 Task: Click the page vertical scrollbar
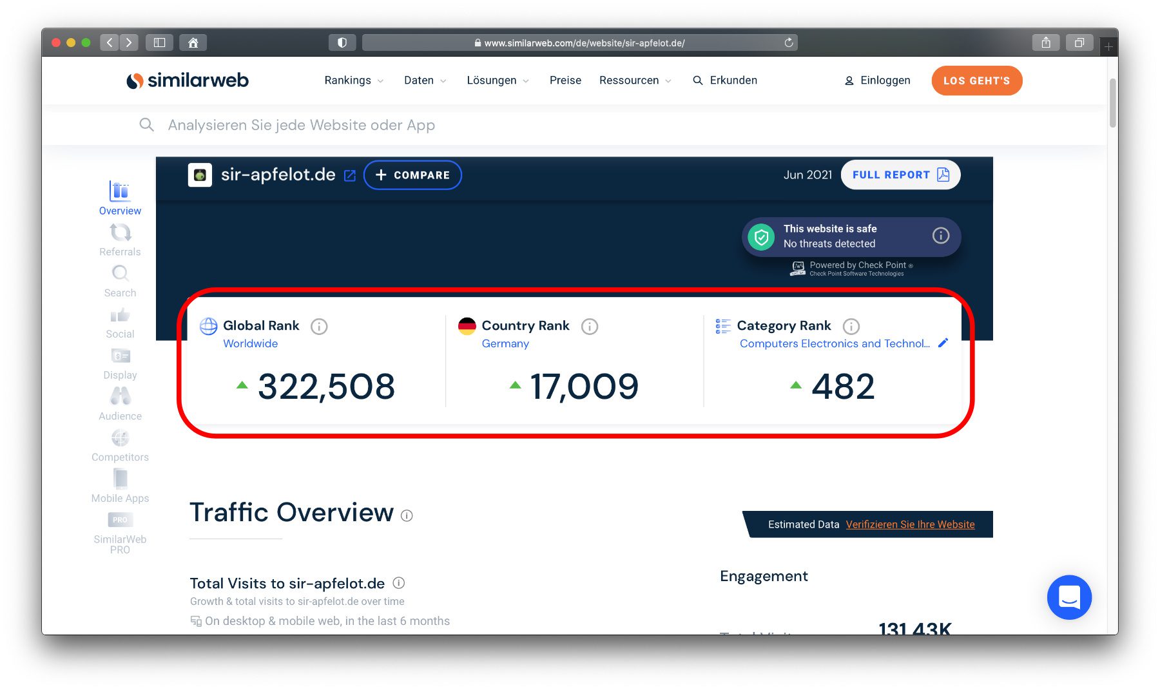coord(1112,103)
